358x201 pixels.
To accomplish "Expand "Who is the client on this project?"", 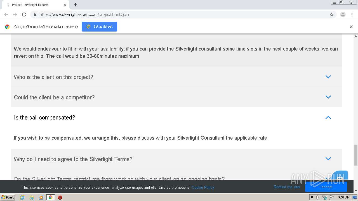I will click(x=328, y=77).
